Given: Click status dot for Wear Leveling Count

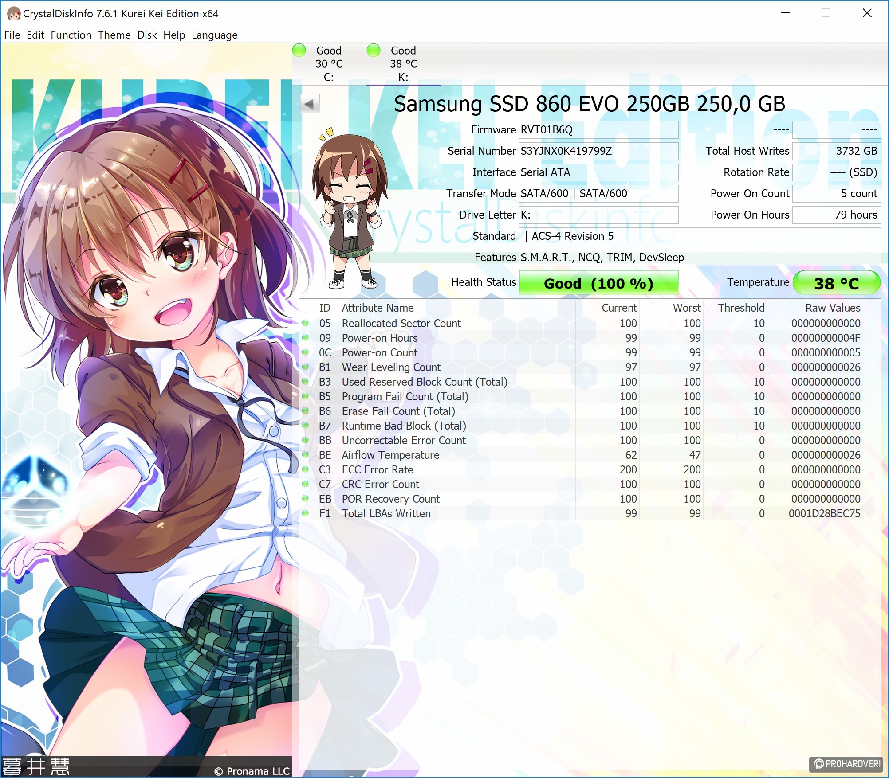Looking at the screenshot, I should [x=305, y=367].
